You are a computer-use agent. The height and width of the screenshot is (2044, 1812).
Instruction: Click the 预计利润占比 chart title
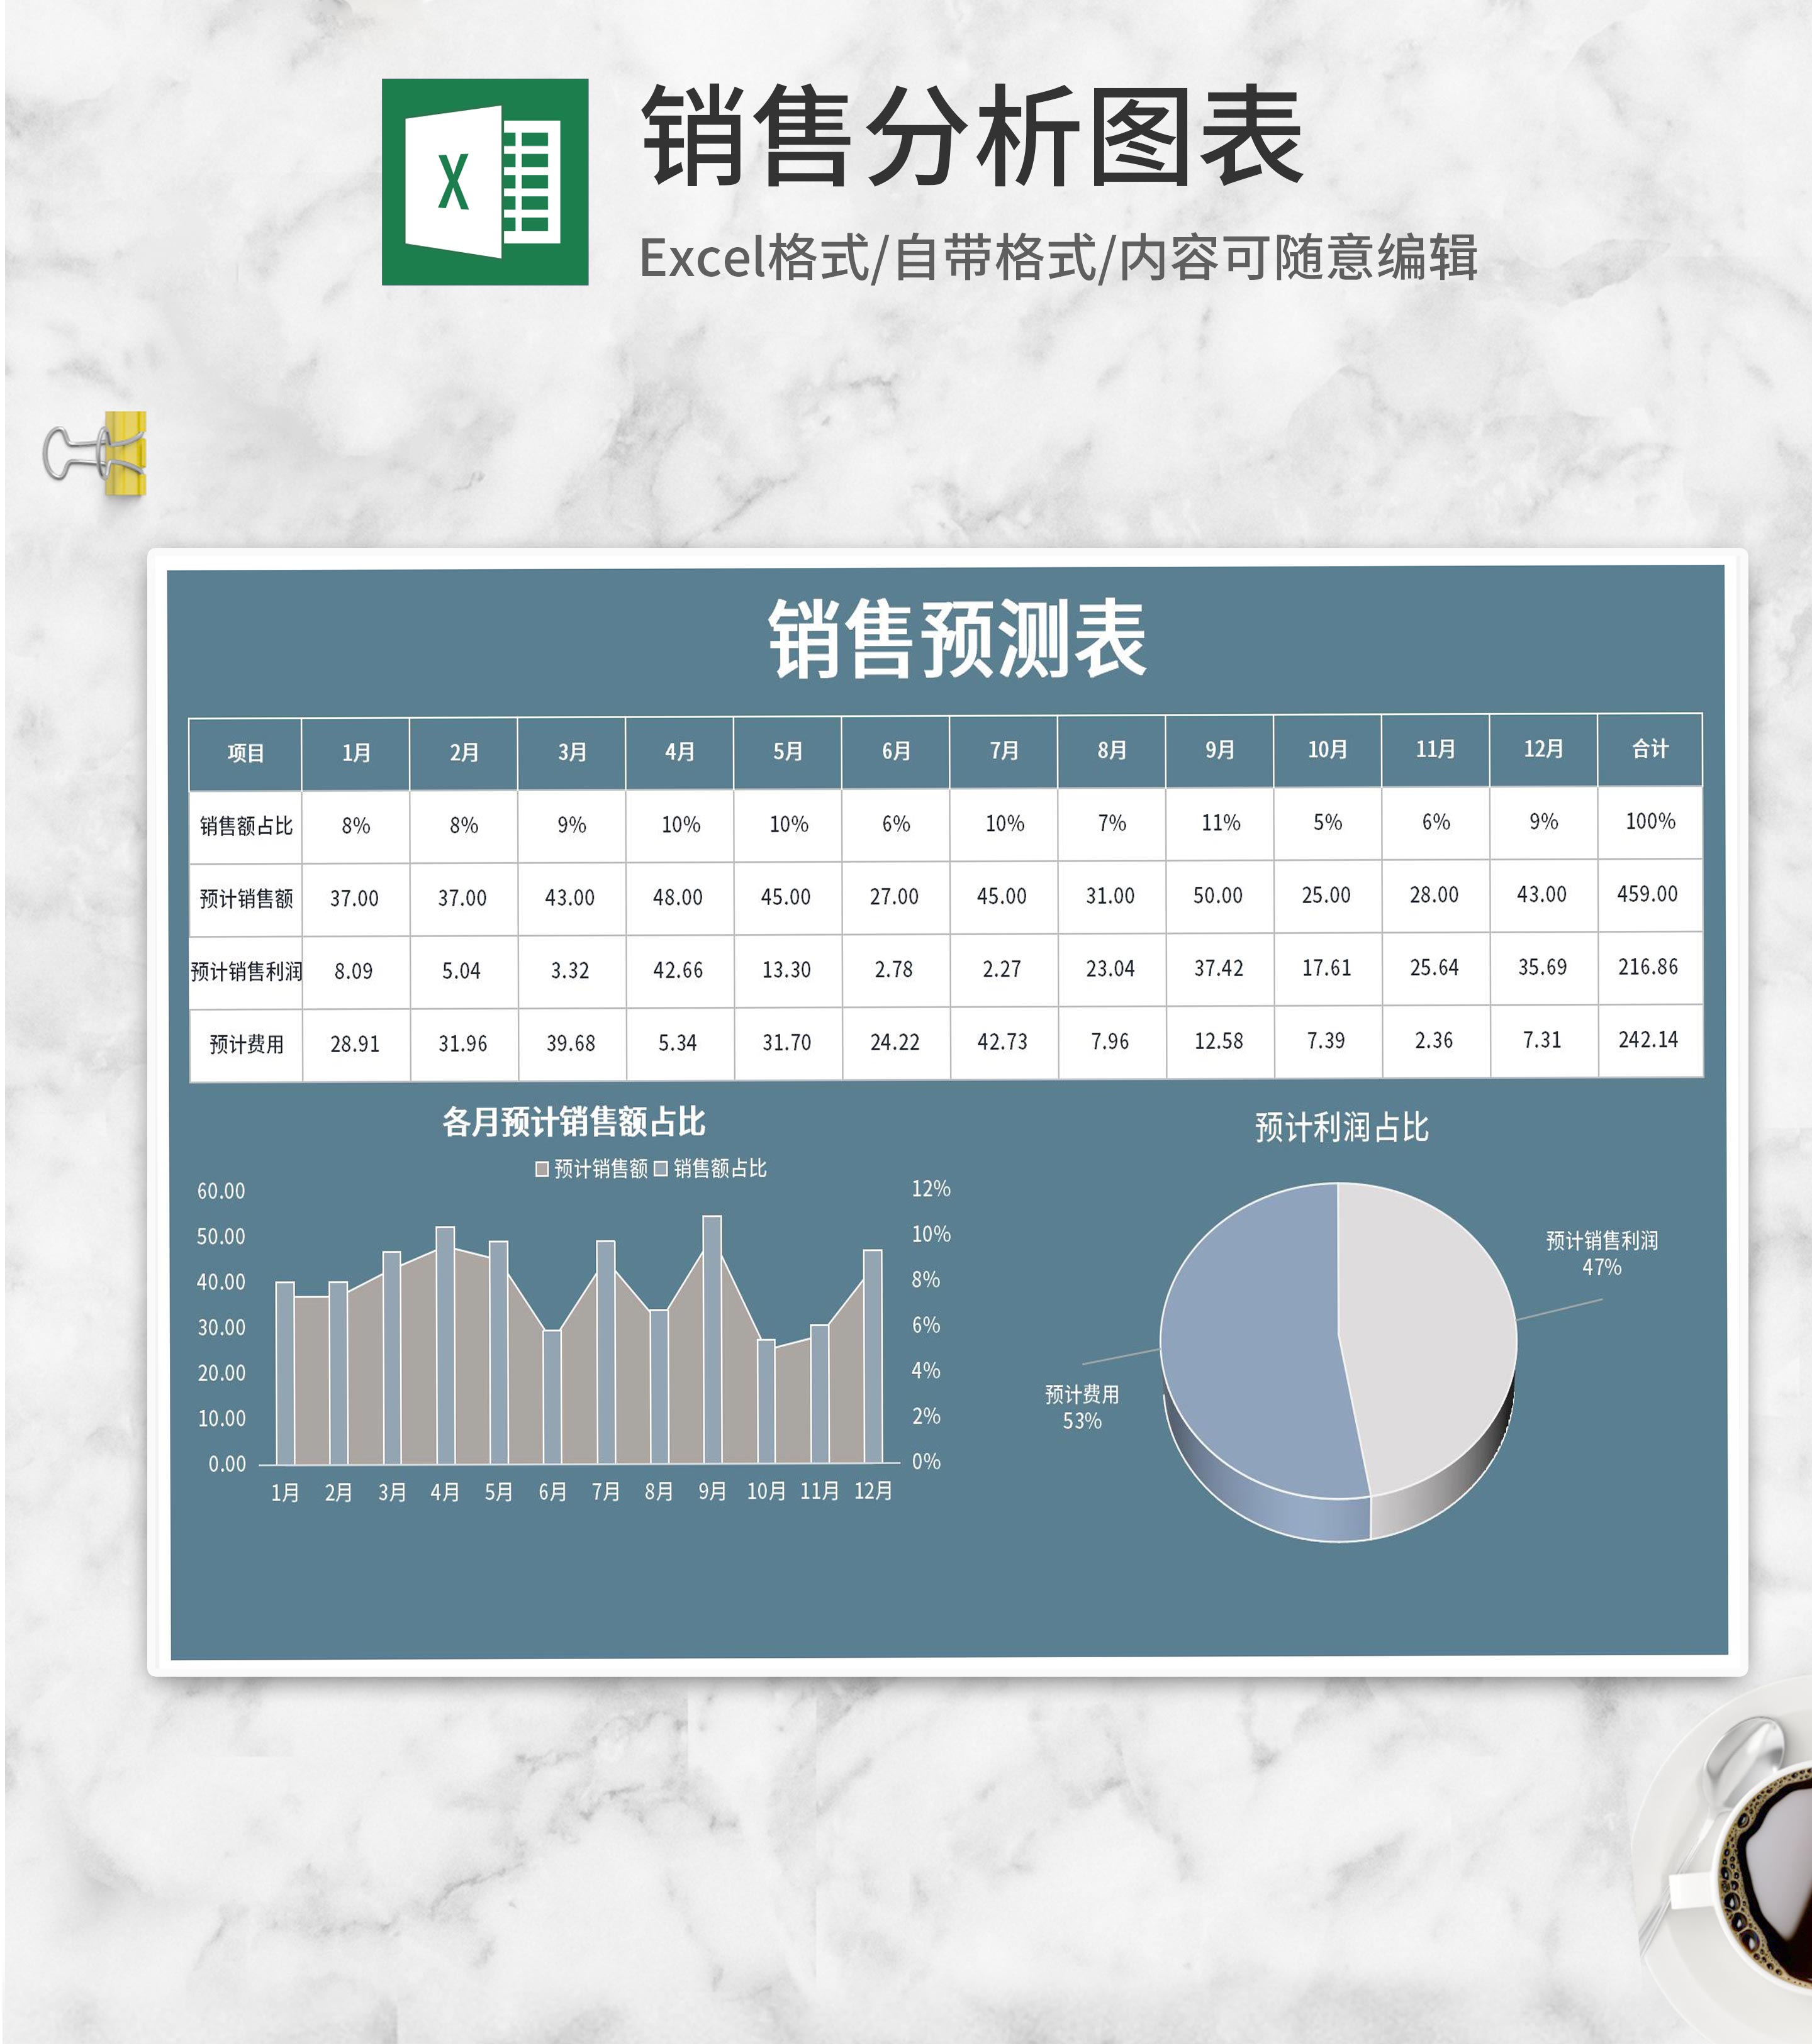[1341, 1127]
